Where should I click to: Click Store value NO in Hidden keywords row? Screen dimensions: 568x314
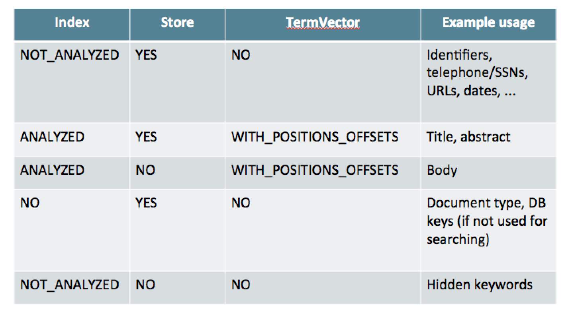(145, 285)
